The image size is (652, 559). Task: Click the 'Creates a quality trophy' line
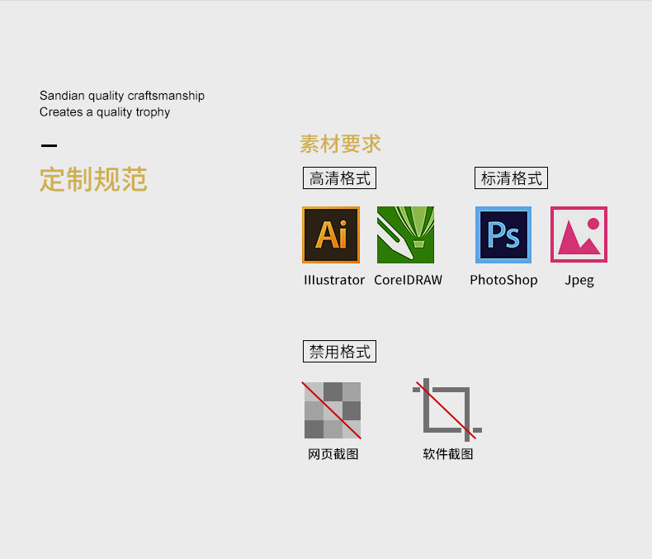coord(105,112)
